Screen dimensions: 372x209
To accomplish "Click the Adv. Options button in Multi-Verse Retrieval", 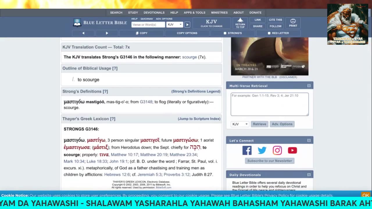I will click(x=282, y=124).
